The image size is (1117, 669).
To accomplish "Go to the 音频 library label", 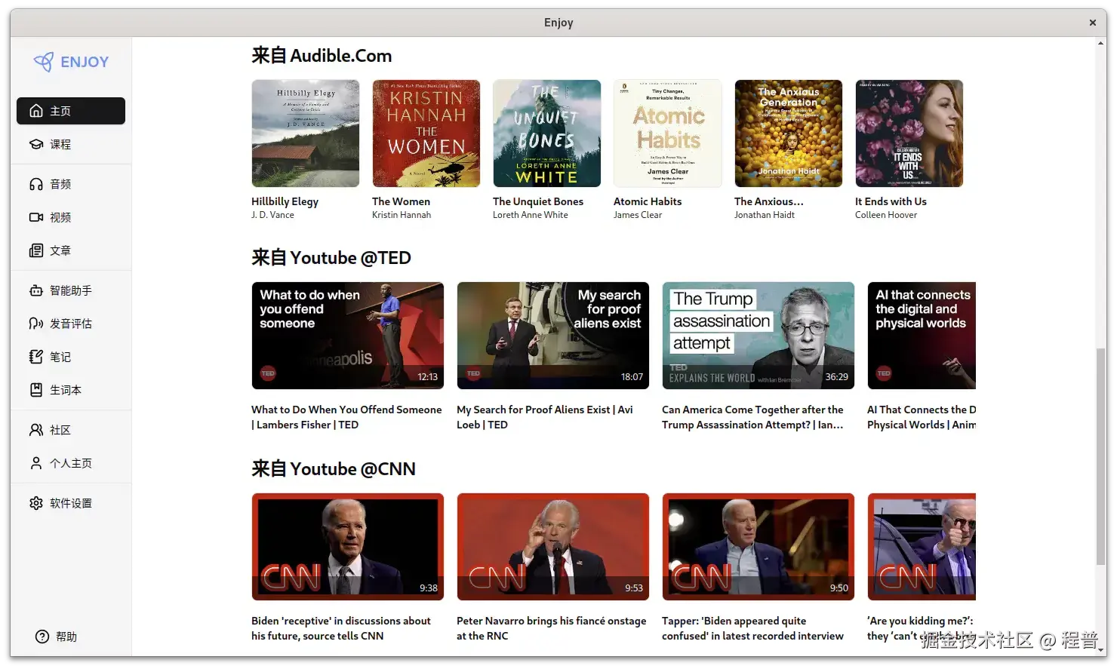I will (x=60, y=184).
